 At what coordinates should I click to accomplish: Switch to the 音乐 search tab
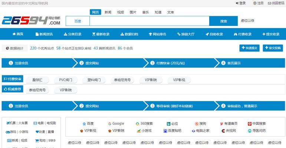pos(145,12)
